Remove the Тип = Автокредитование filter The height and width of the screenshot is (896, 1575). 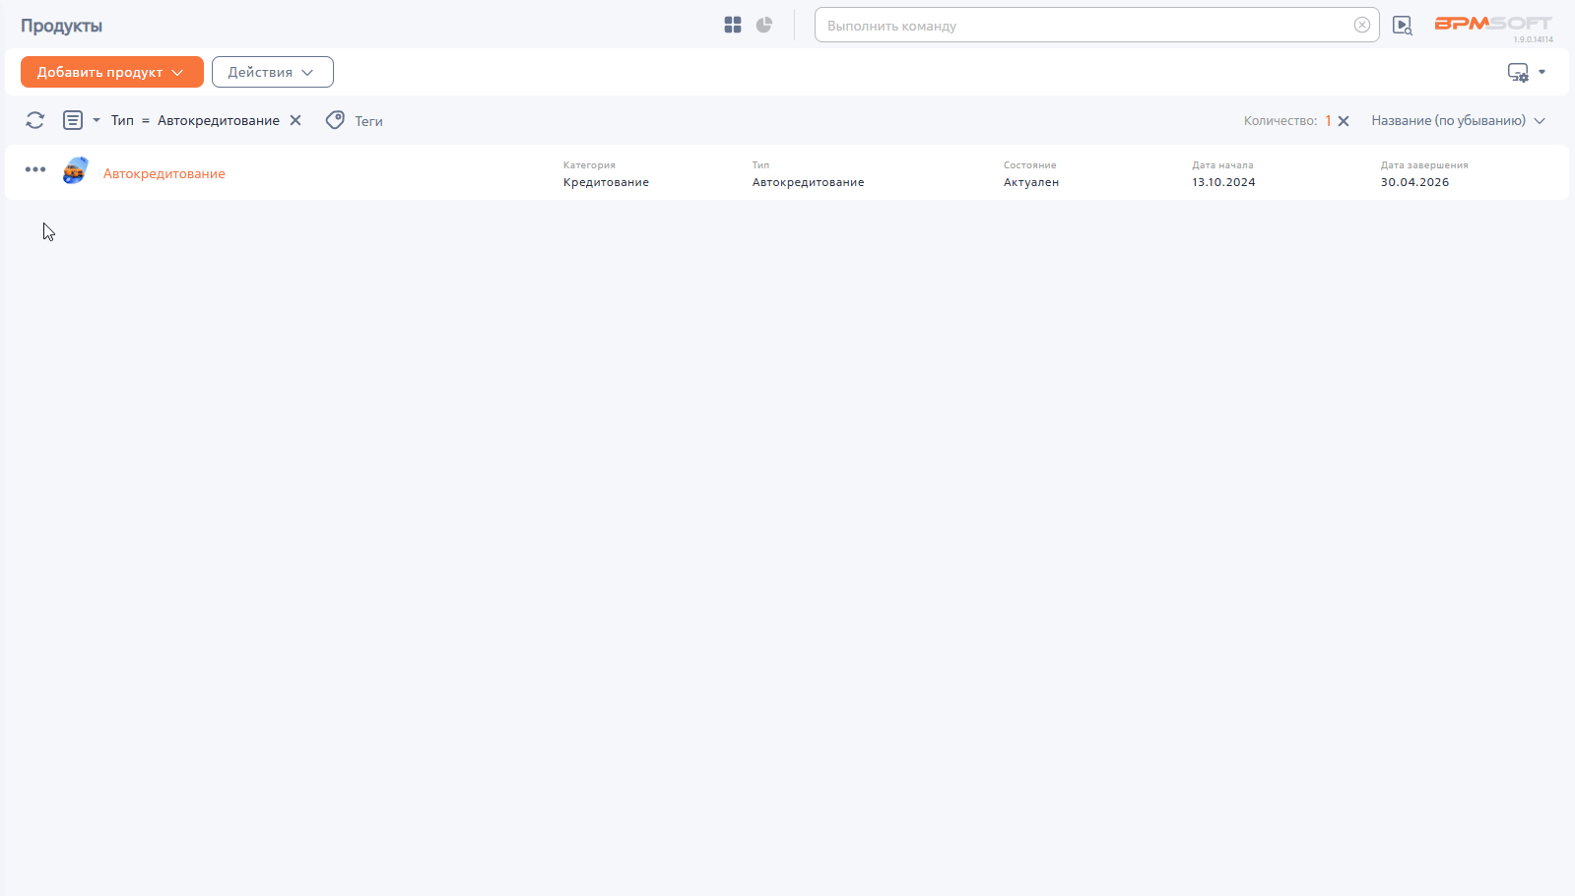pyautogui.click(x=295, y=120)
